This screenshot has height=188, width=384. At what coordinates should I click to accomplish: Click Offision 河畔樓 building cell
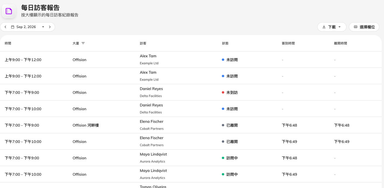[x=86, y=125]
